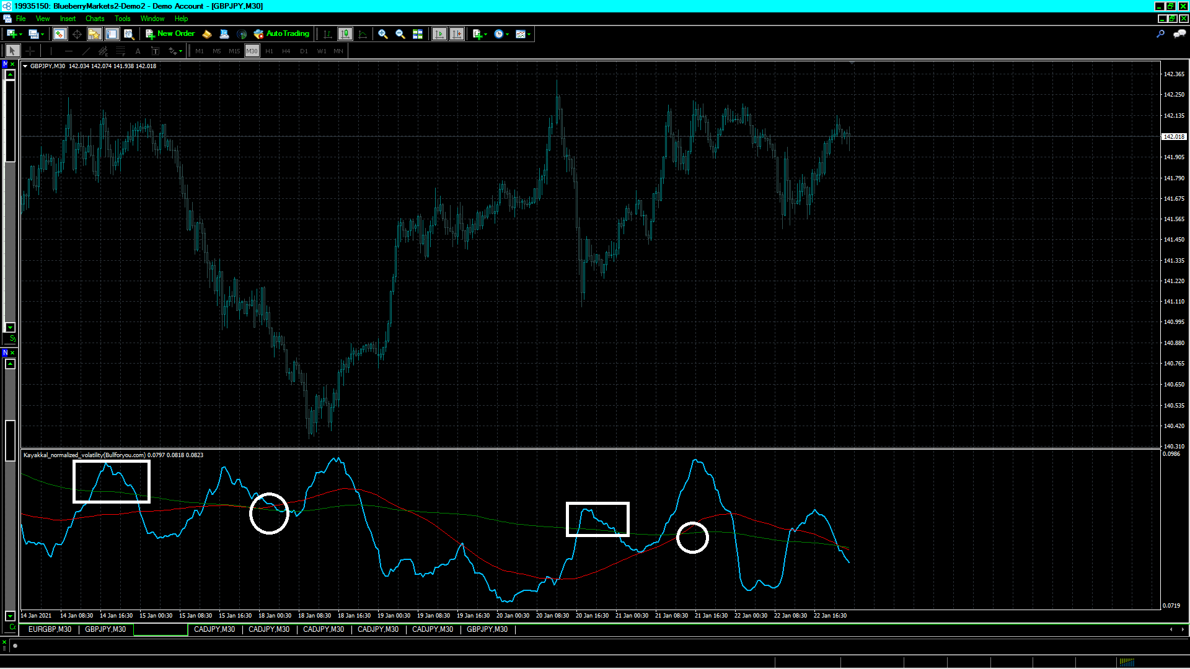1190x669 pixels.
Task: Zoom in on the chart
Action: [x=383, y=34]
